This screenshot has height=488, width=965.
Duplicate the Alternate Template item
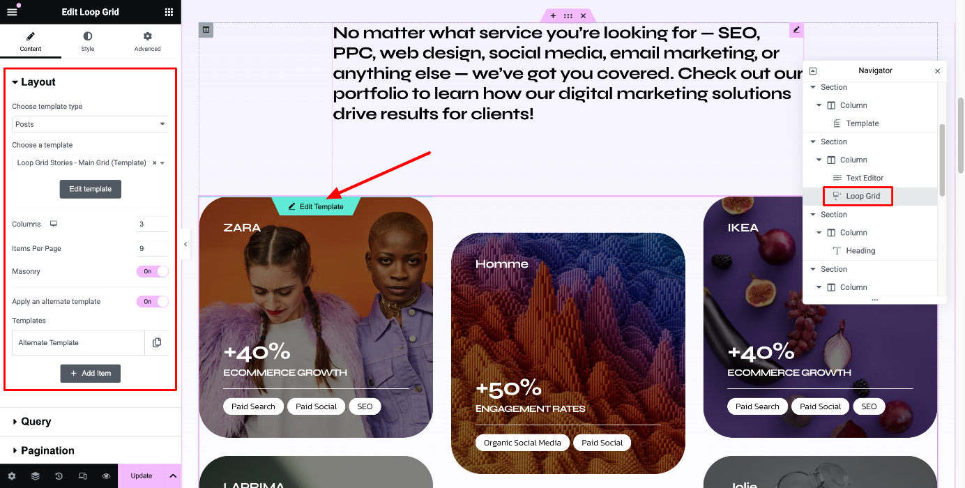pyautogui.click(x=157, y=342)
